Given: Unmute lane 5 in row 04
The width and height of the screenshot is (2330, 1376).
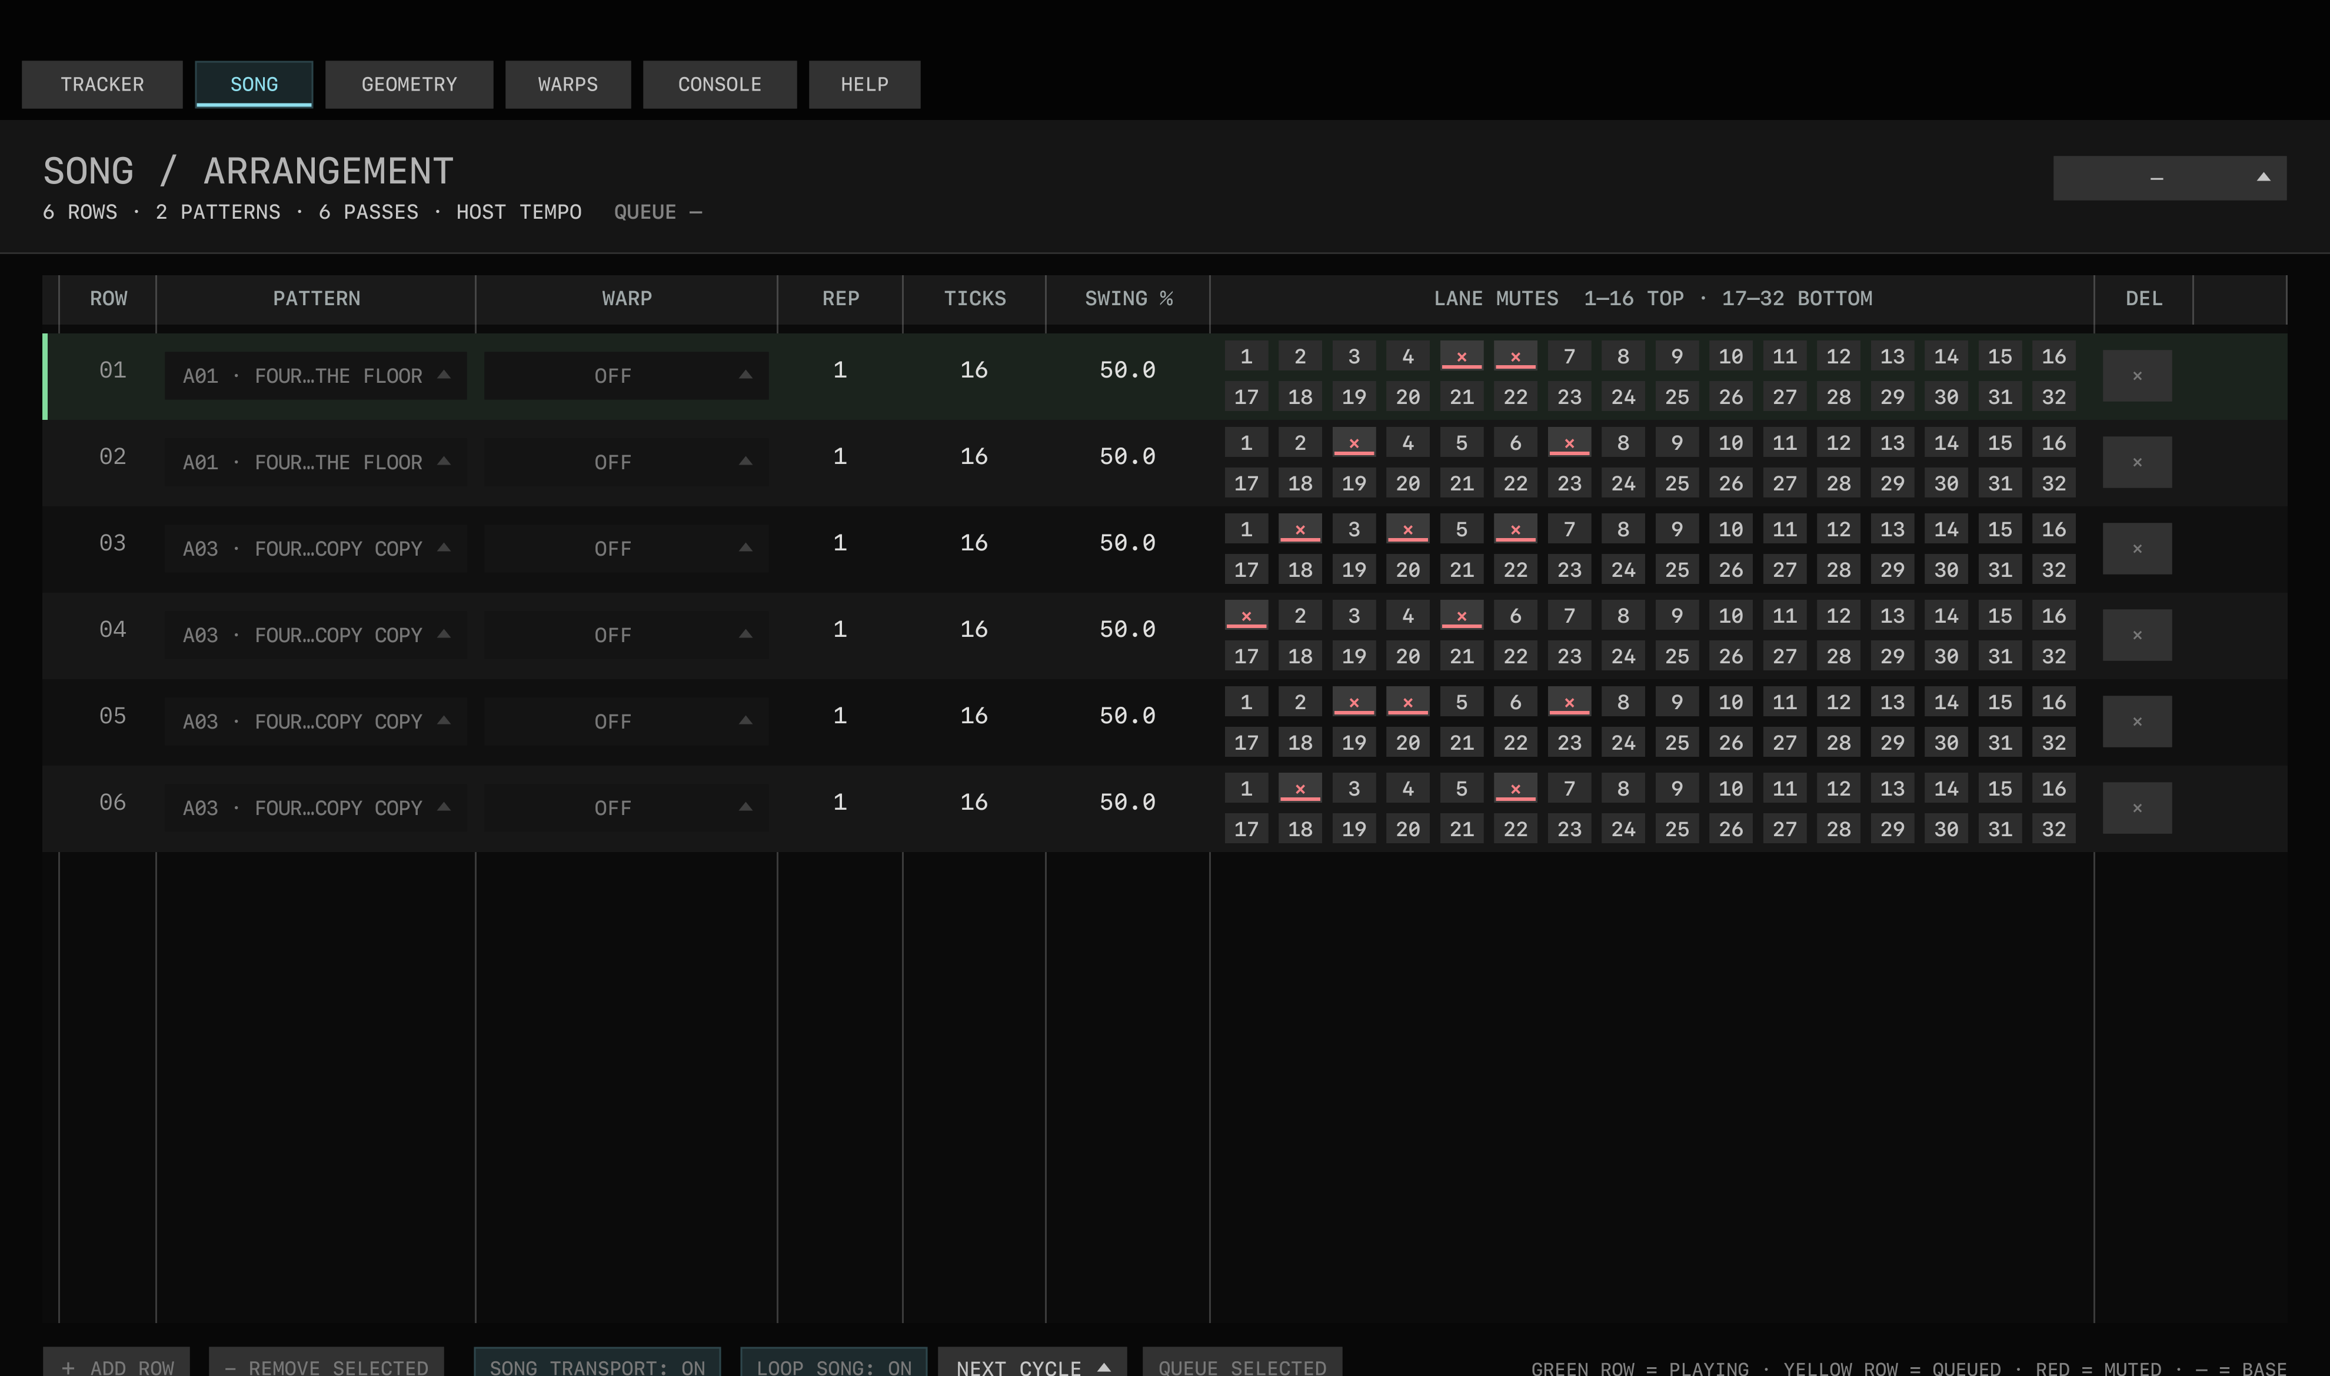Looking at the screenshot, I should click(x=1461, y=614).
